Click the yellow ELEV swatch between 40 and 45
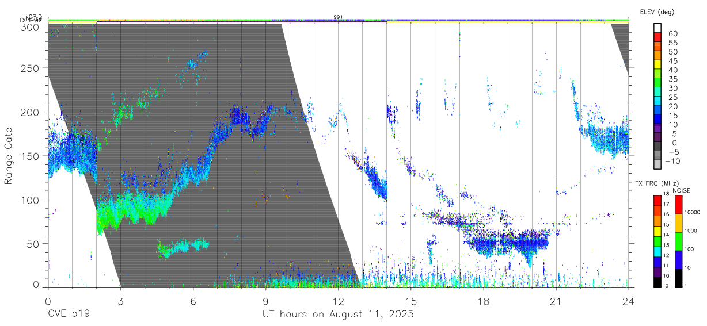The width and height of the screenshot is (707, 326). 657,65
